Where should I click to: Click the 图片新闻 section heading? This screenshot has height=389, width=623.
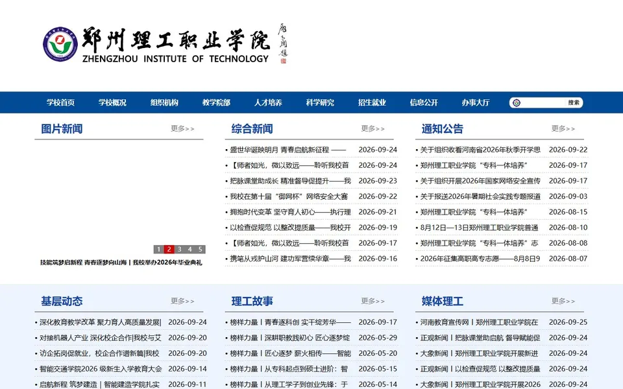click(x=62, y=128)
